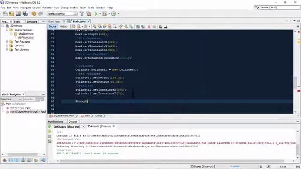Viewport: 301px width, 169px height.
Task: Toggle Show Inherited Members filter in Navigator
Action: point(5,160)
